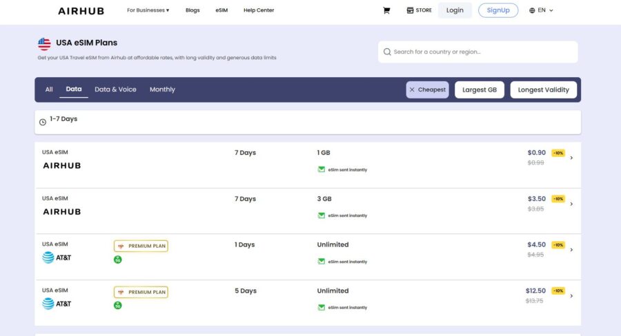Viewport: 621px width, 336px height.
Task: Click the country or region search field
Action: pyautogui.click(x=477, y=52)
